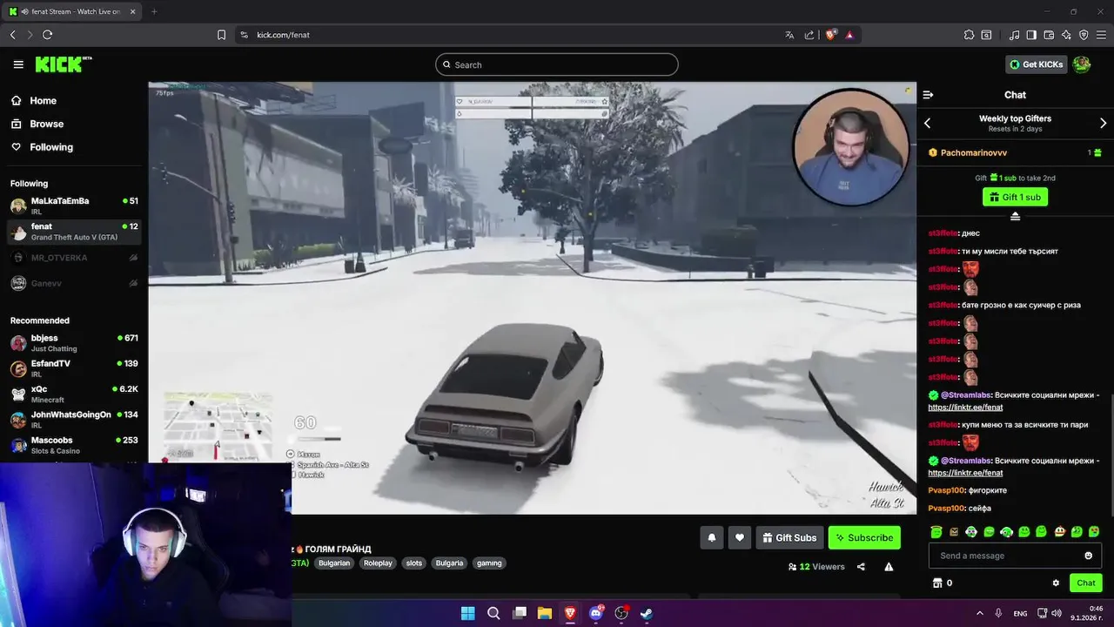Open browser extensions puzzle icon
This screenshot has height=627, width=1114.
969,35
